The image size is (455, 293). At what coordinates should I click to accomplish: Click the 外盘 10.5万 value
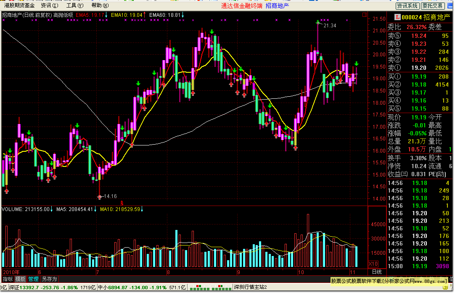(417, 149)
